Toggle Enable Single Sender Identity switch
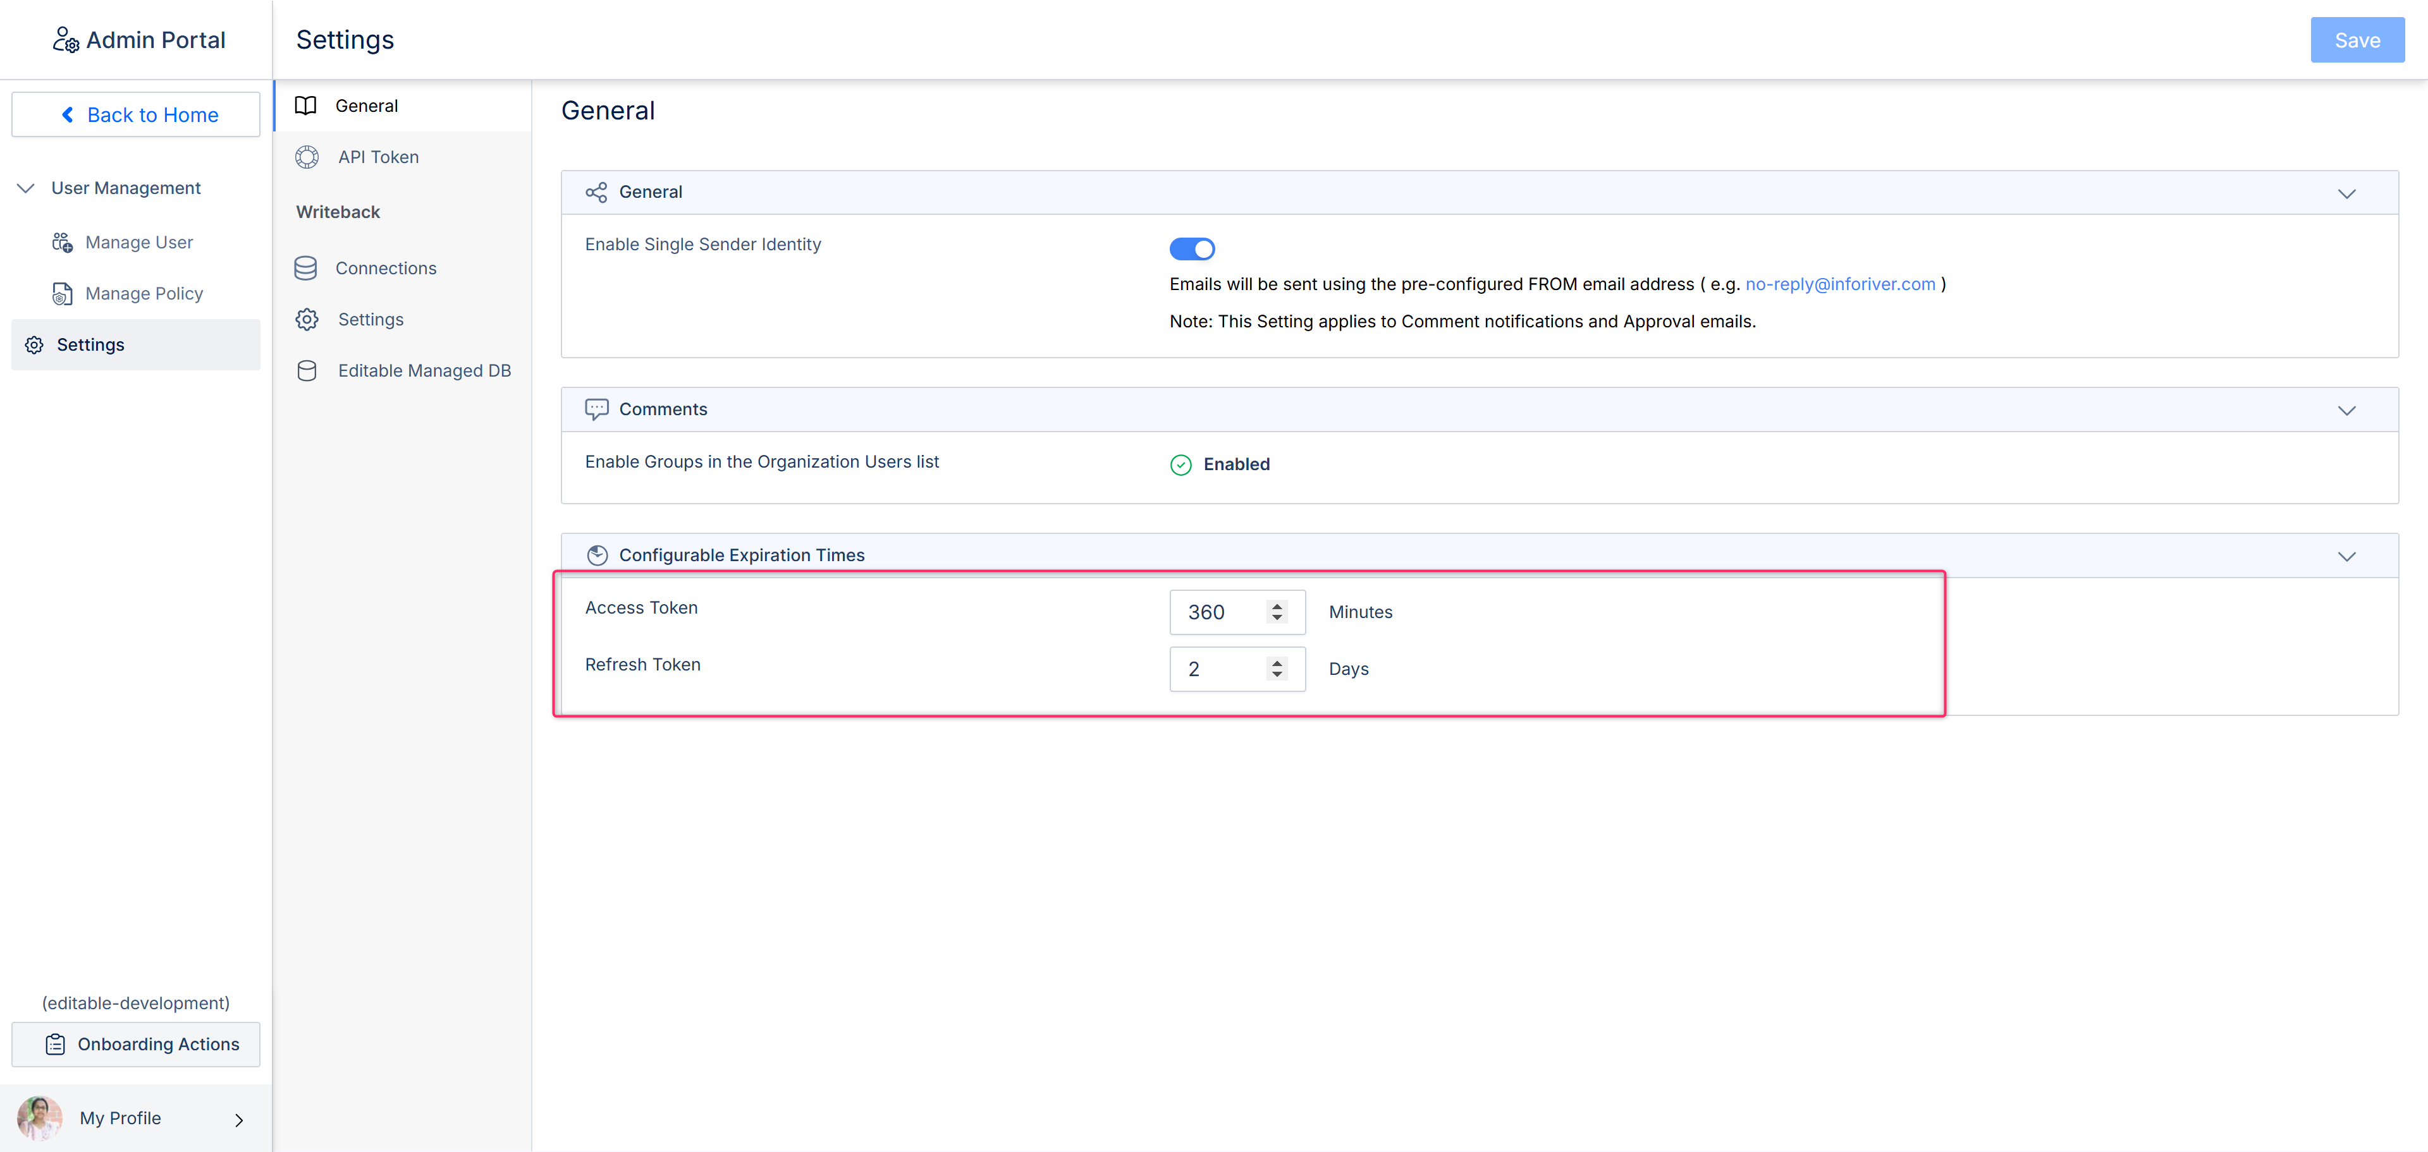The image size is (2428, 1152). [x=1191, y=249]
